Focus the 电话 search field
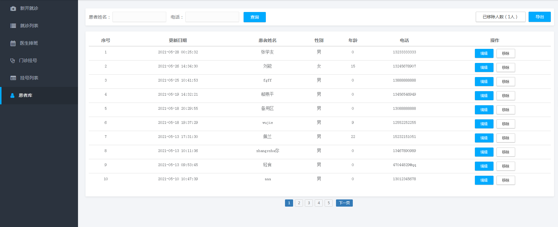This screenshot has width=558, height=227. (212, 17)
